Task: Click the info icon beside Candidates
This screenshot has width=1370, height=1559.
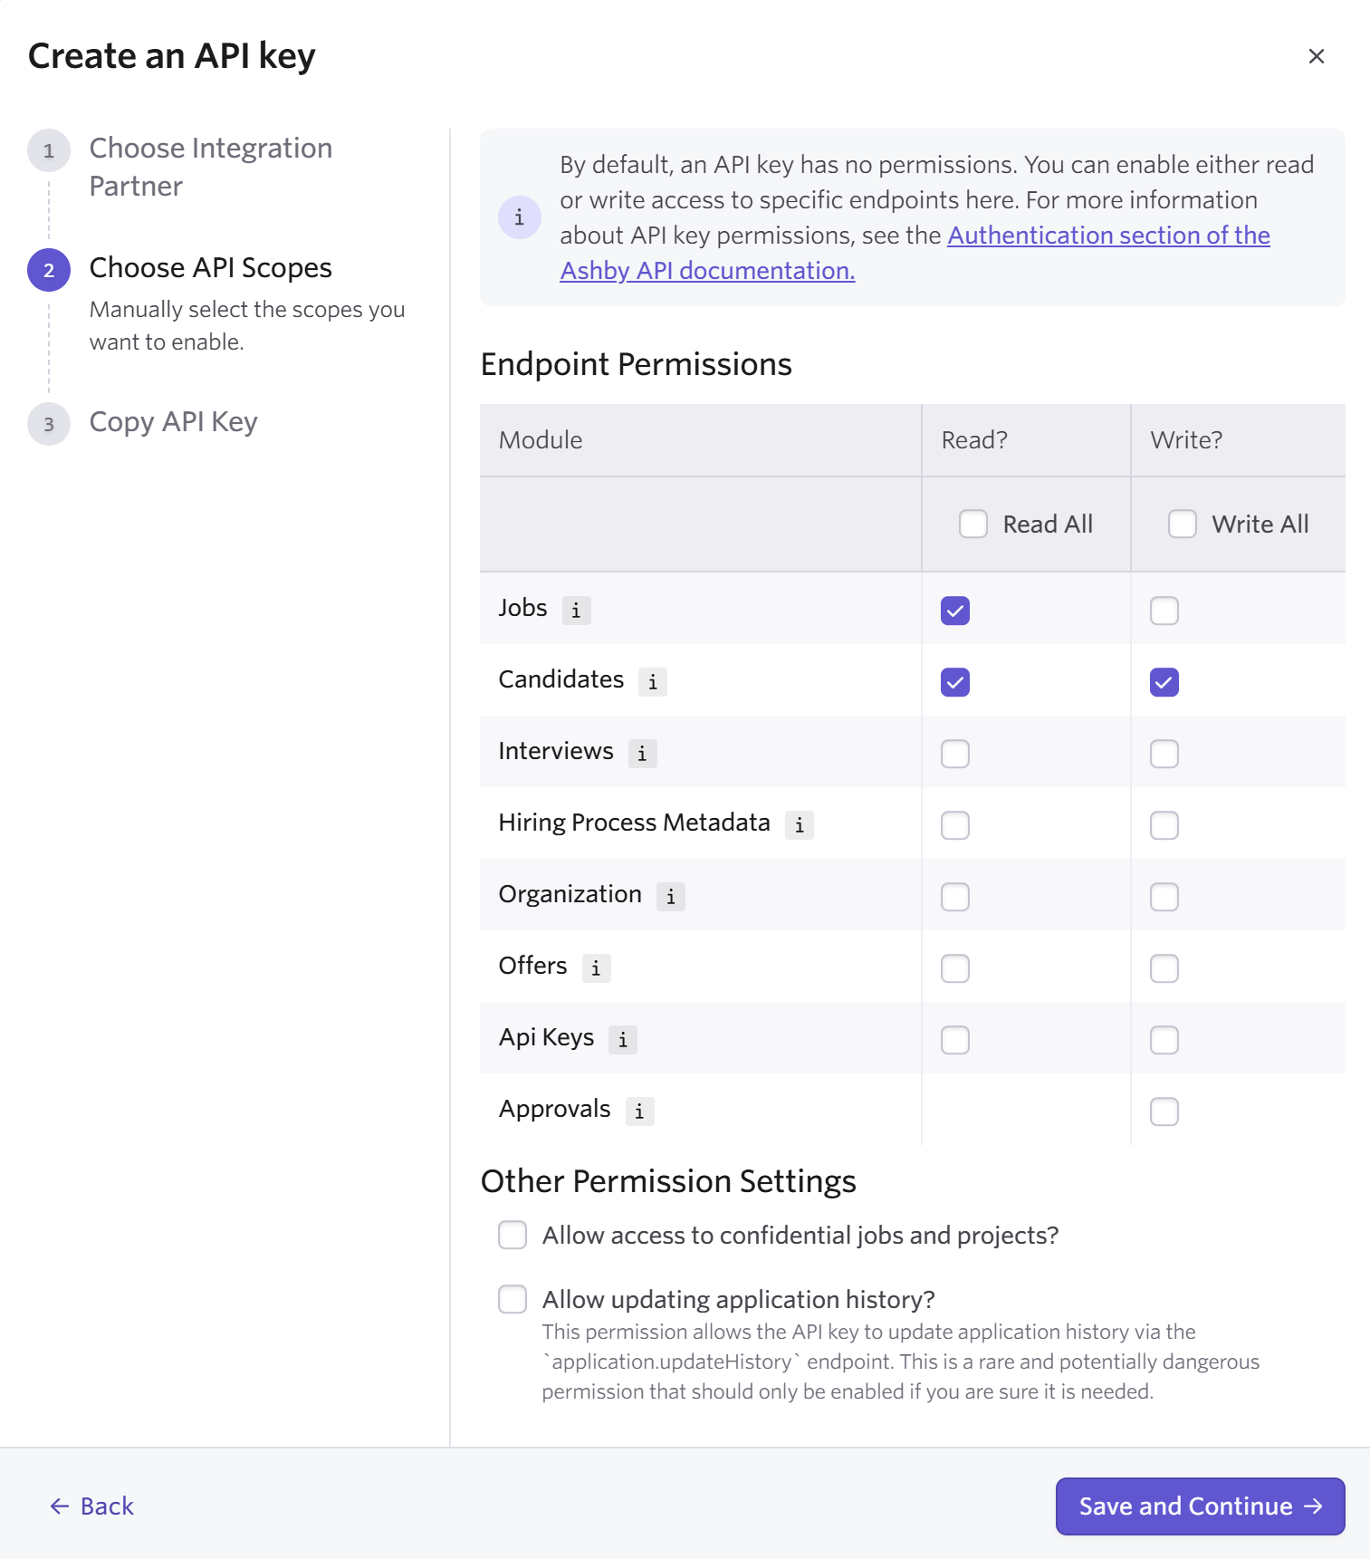Action: 653,682
